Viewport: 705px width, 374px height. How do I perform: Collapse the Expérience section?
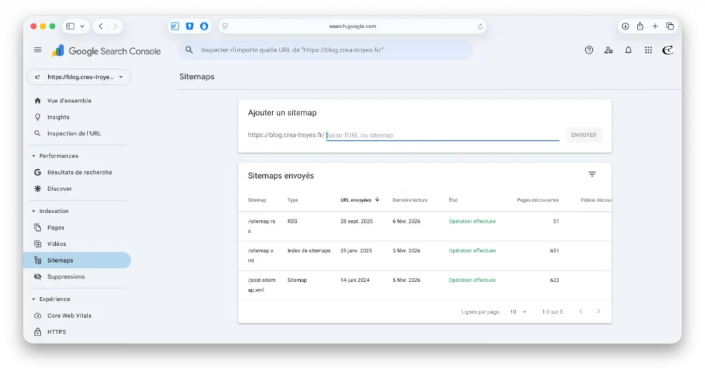coord(34,299)
